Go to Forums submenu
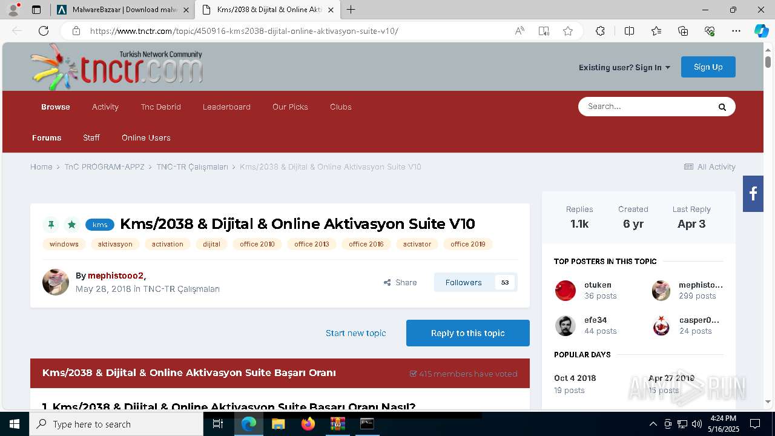The width and height of the screenshot is (775, 436). [47, 137]
